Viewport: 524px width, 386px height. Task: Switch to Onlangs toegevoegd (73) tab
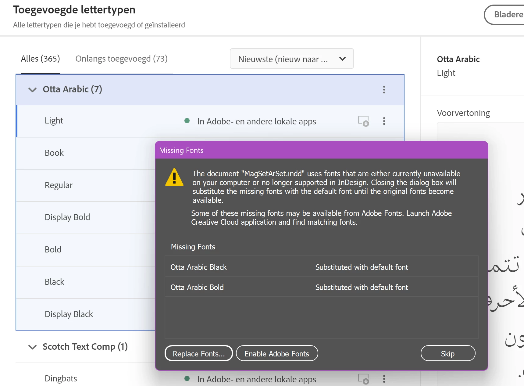(x=121, y=59)
